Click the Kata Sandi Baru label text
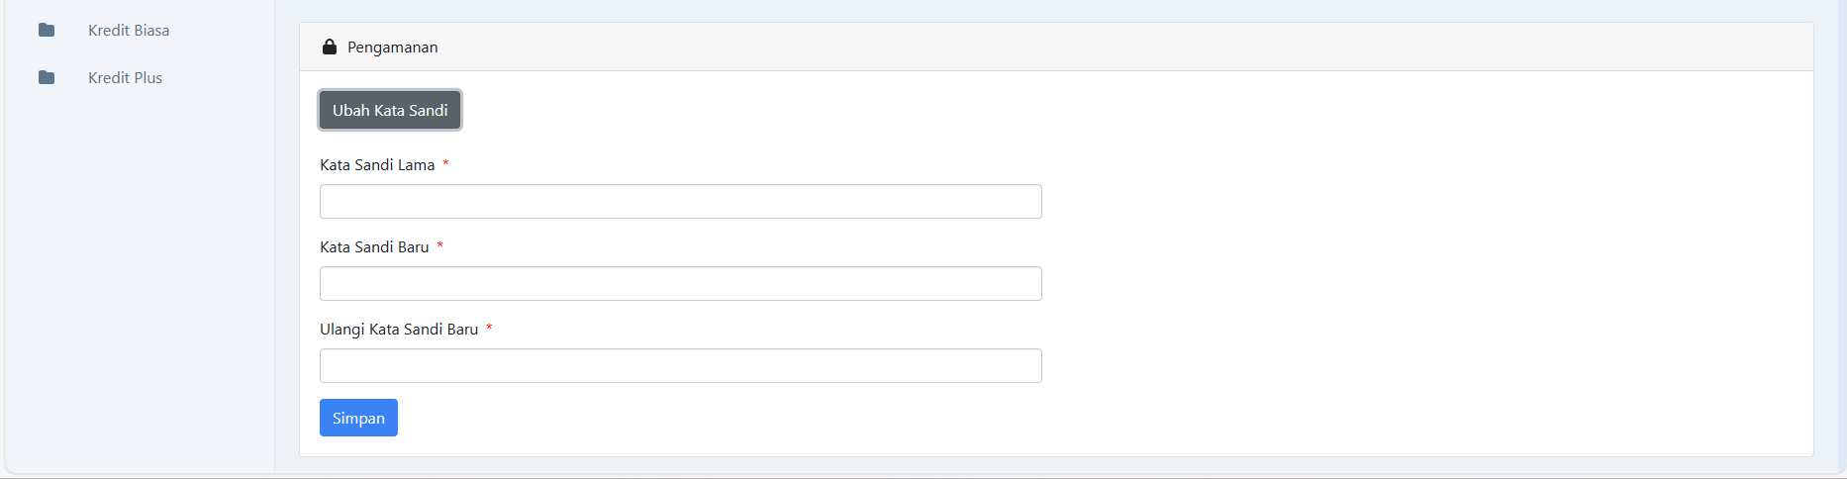 coord(374,247)
